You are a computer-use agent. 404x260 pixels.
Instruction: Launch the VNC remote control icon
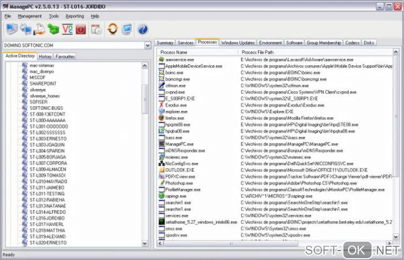(67, 29)
